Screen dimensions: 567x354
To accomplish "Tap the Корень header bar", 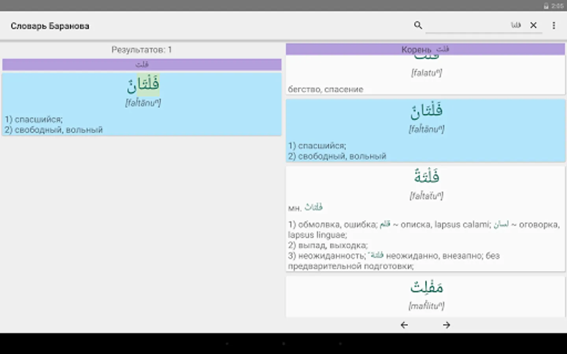I will 425,49.
